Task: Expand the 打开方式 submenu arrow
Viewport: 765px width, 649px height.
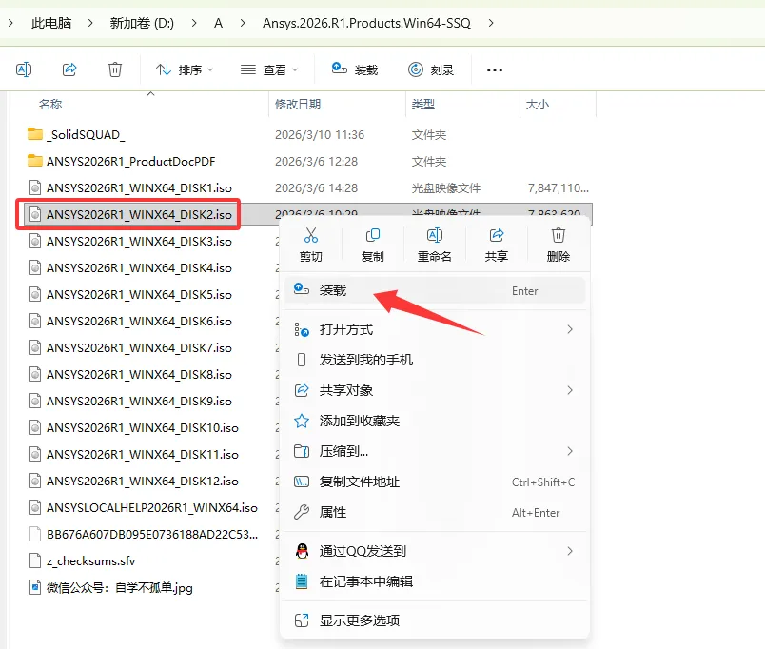Action: click(569, 329)
